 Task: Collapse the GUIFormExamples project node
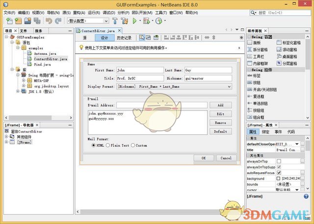6,37
